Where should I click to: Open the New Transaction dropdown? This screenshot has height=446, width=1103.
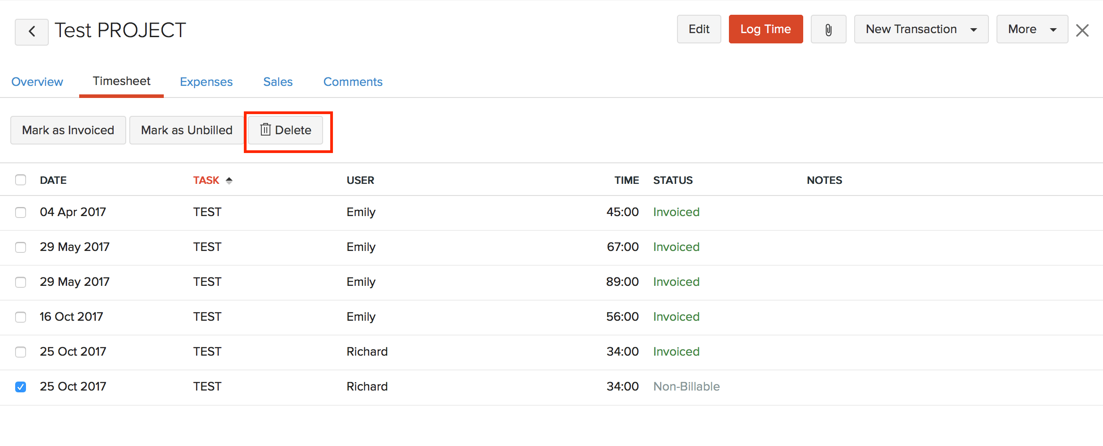[920, 29]
